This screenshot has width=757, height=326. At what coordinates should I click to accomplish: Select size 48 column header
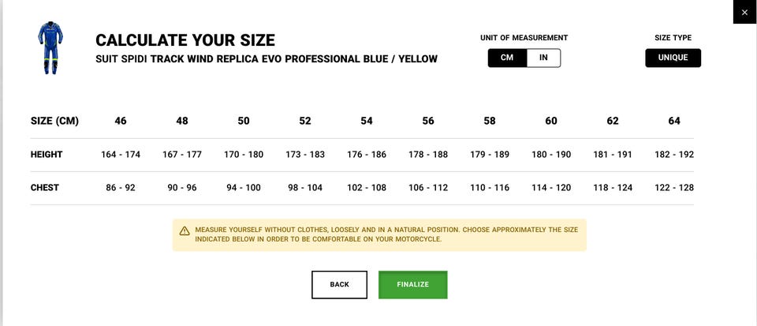pos(182,121)
